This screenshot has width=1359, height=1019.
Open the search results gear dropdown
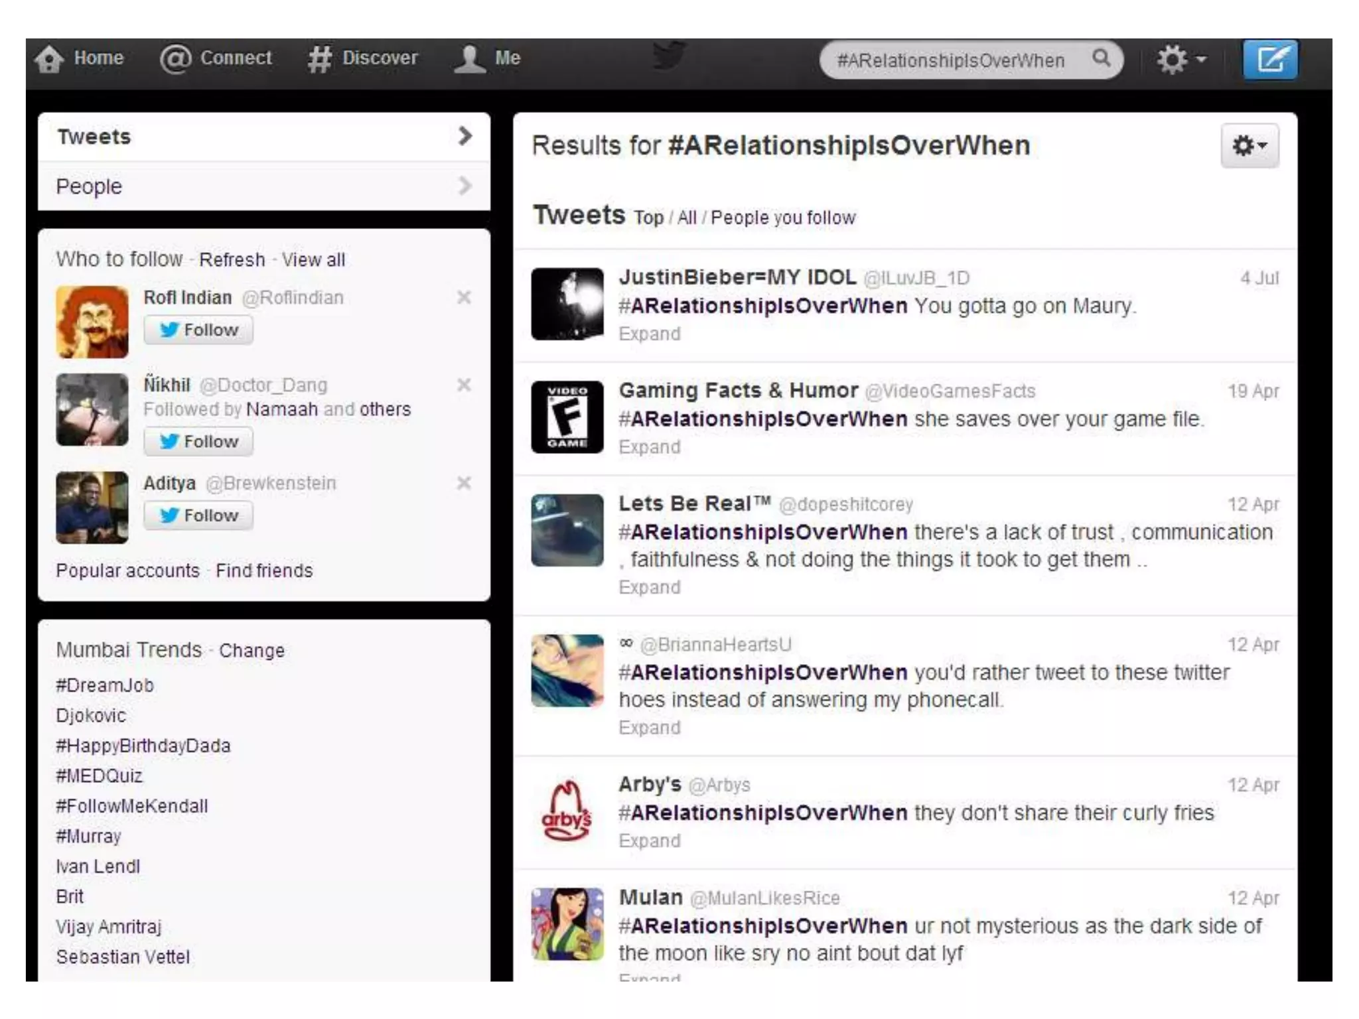tap(1249, 145)
